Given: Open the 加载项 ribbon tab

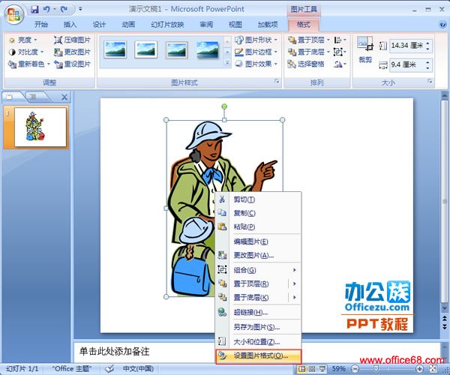Looking at the screenshot, I should 268,25.
